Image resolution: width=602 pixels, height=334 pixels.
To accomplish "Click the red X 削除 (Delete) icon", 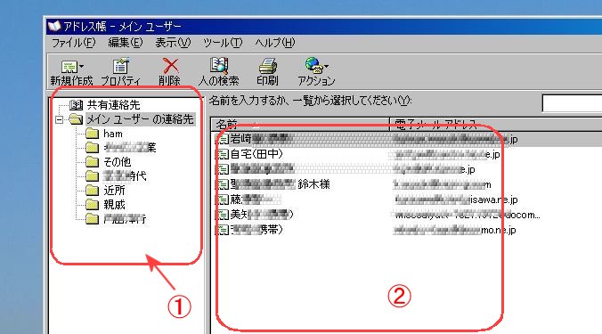I will (x=170, y=66).
